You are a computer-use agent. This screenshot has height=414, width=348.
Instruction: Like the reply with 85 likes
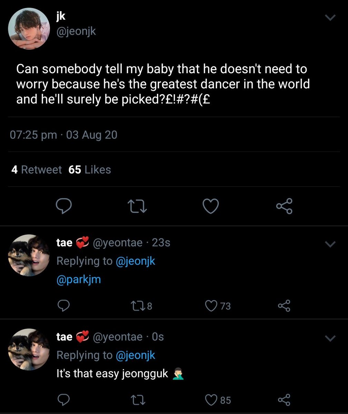click(218, 400)
